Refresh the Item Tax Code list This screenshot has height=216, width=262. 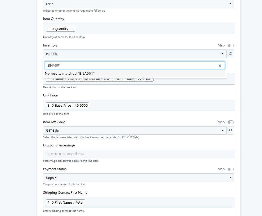point(230,130)
